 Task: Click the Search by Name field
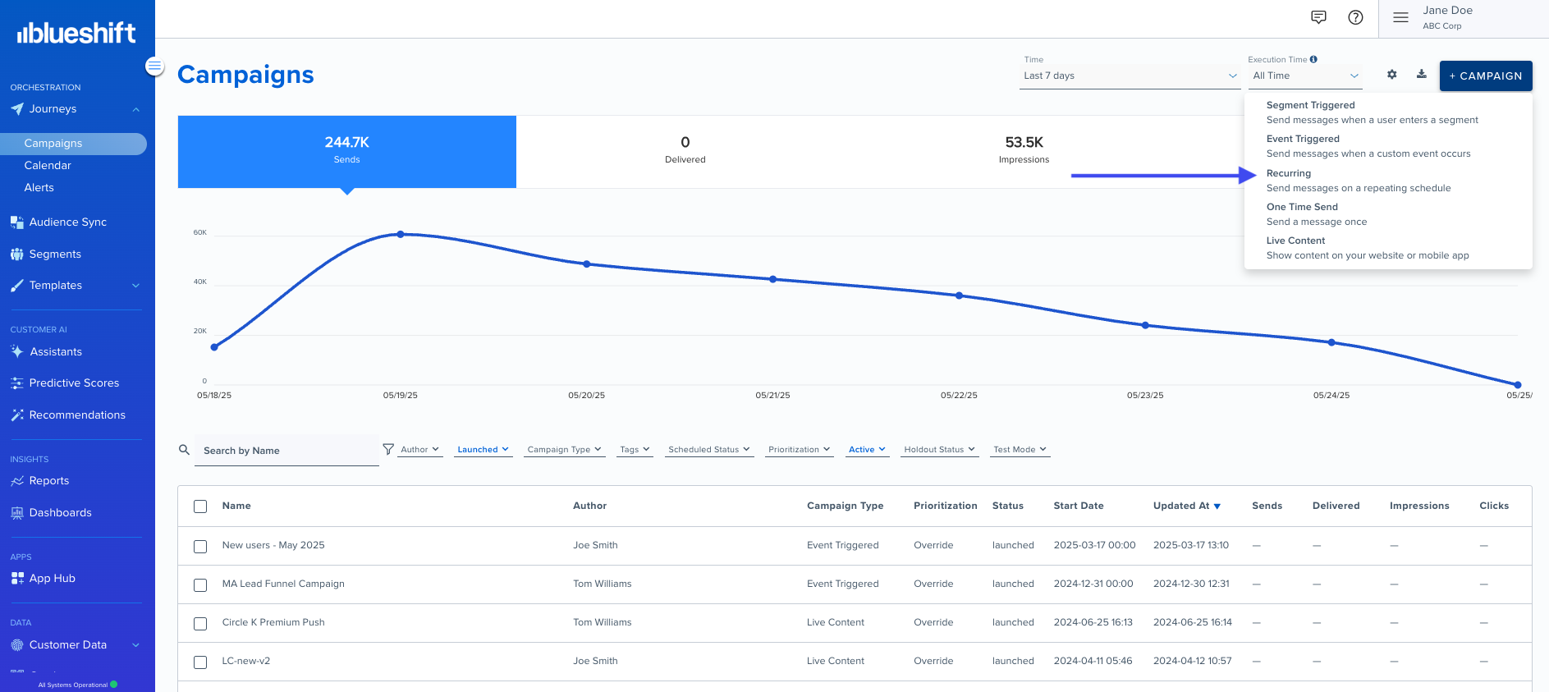286,451
